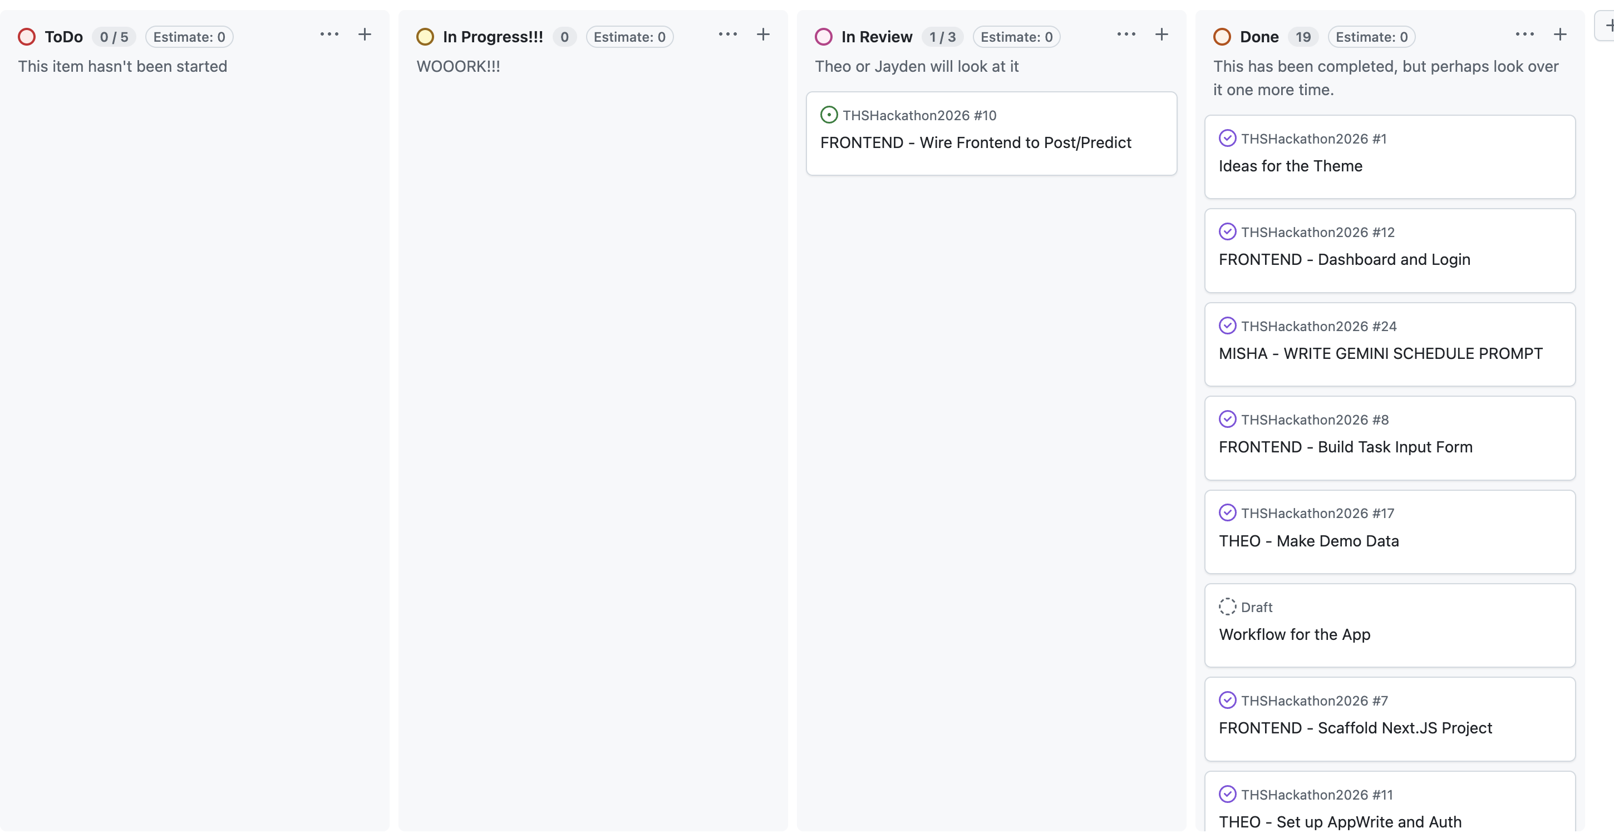1614x838 pixels.
Task: Click draft icon on Workflow card
Action: point(1227,607)
